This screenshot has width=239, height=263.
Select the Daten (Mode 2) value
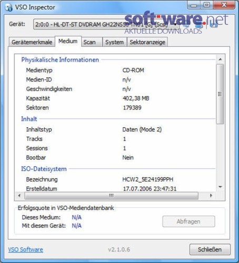pos(142,129)
